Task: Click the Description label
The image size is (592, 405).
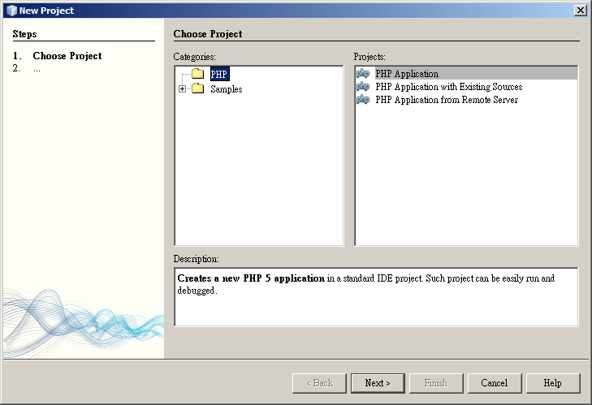Action: click(x=196, y=259)
